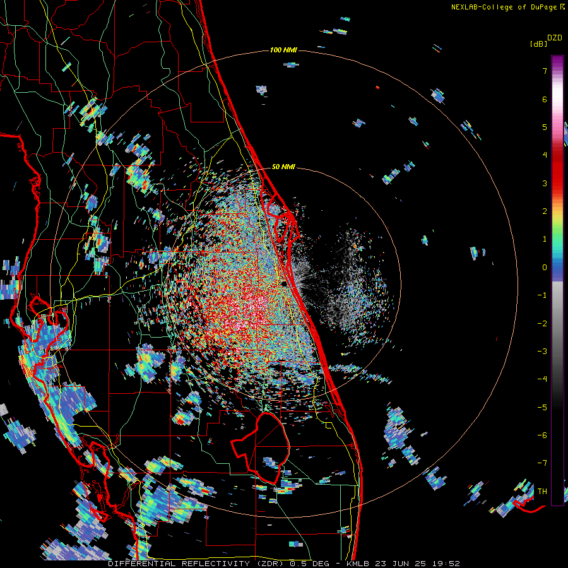This screenshot has height=568, width=568.
Task: Click the positive 5 tick on ZDR scale
Action: click(x=545, y=127)
